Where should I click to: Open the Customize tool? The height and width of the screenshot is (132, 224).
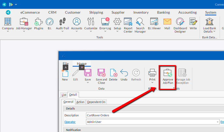91,24
